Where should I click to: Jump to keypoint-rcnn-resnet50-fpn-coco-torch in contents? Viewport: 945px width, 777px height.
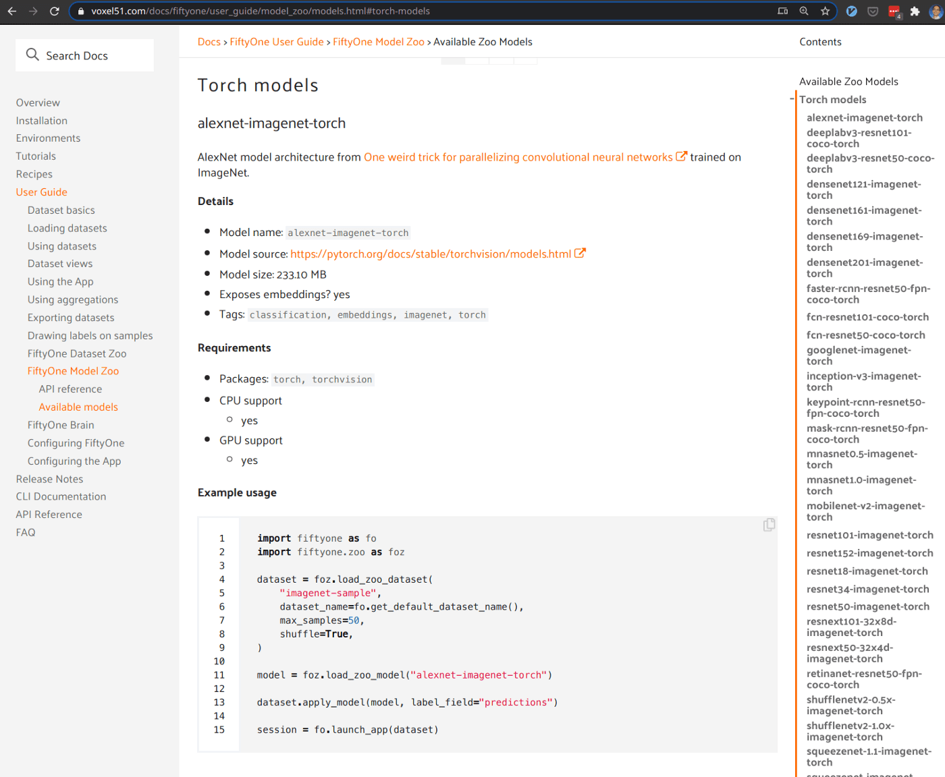click(866, 408)
